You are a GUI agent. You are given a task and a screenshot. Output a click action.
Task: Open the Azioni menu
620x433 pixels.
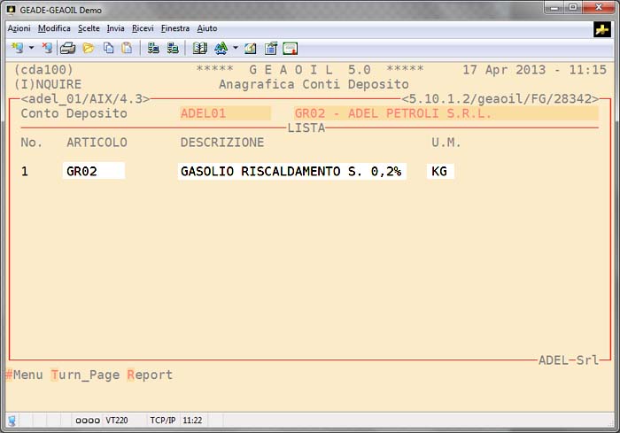[19, 28]
